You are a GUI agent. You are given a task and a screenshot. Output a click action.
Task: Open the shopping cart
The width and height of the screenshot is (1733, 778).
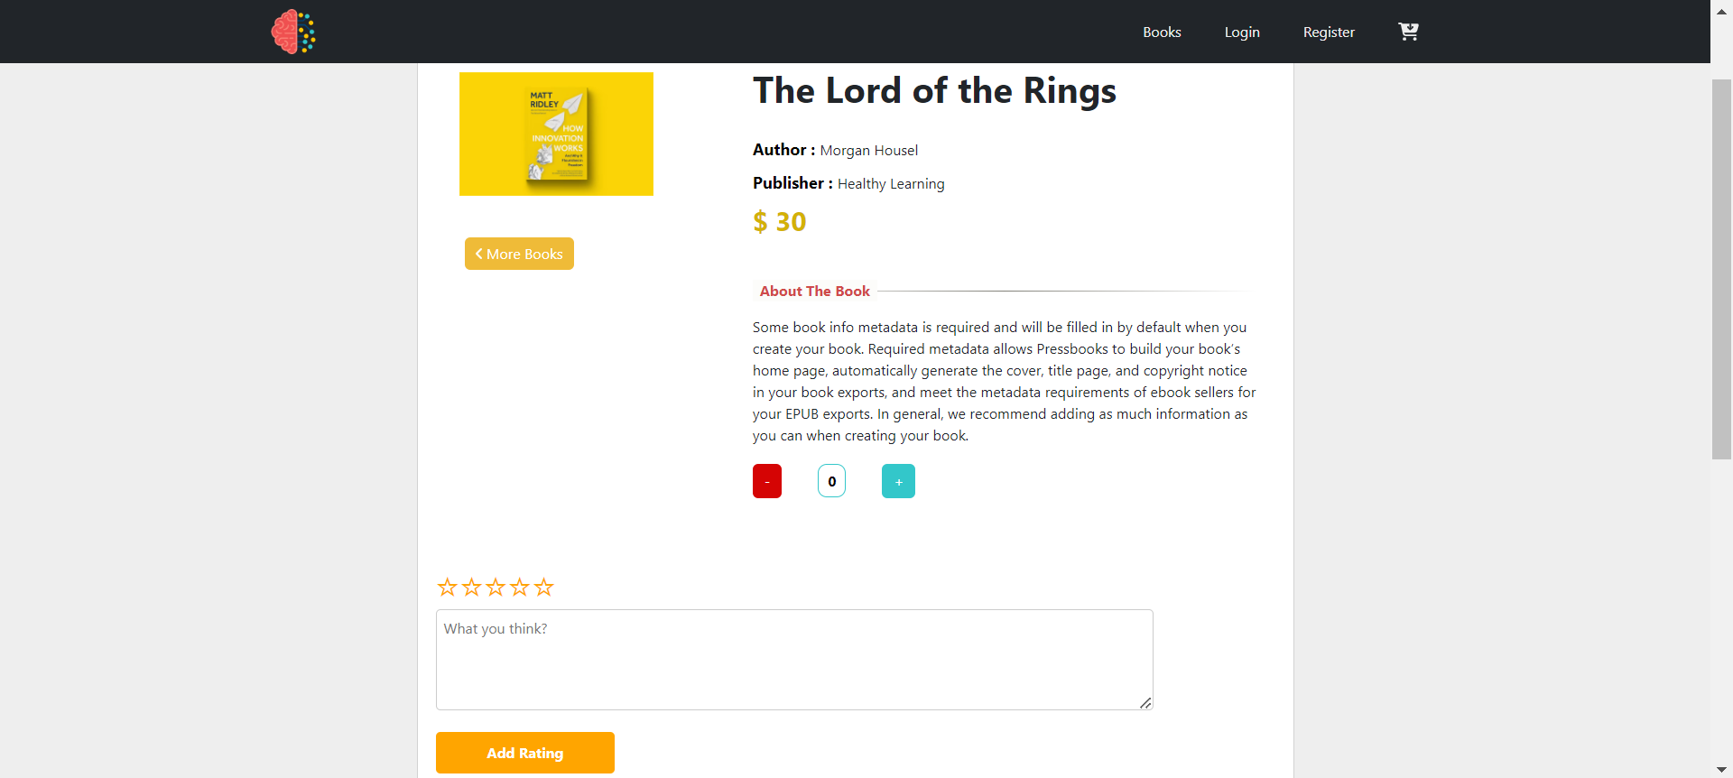coord(1408,32)
